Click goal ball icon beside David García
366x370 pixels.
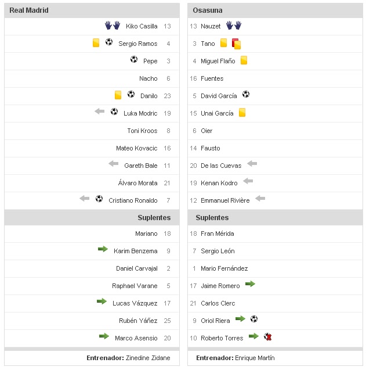coord(246,94)
